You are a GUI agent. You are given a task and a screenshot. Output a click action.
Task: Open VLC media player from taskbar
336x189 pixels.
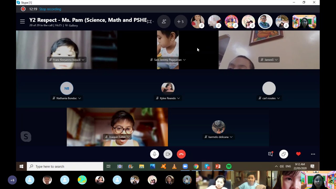pos(174,166)
